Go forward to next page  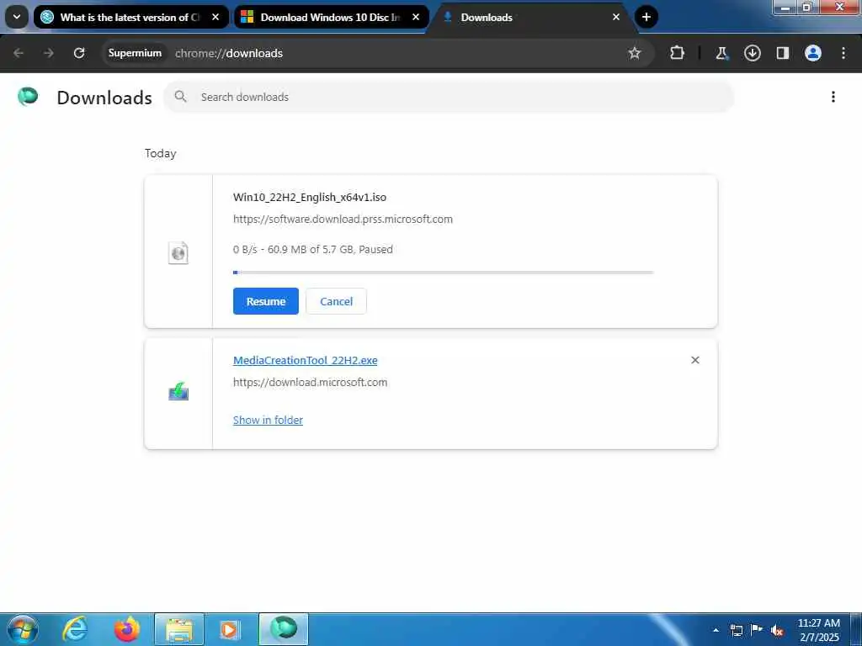(48, 53)
